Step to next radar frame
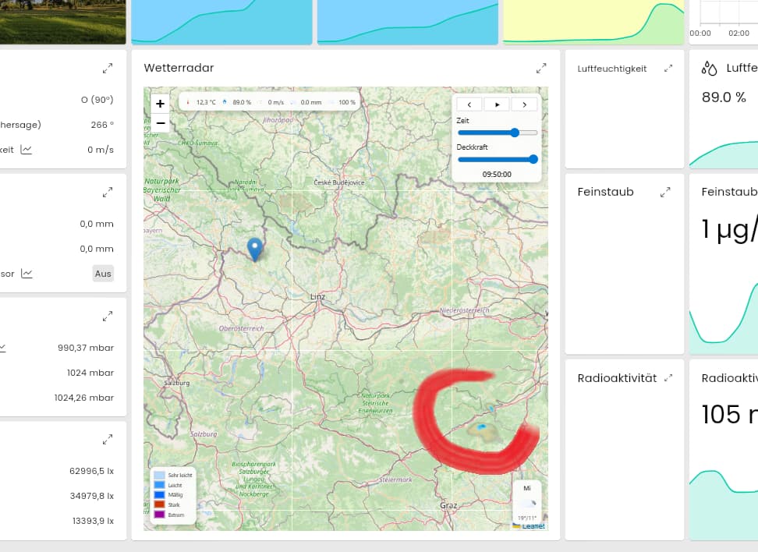Image resolution: width=758 pixels, height=552 pixels. pos(524,104)
